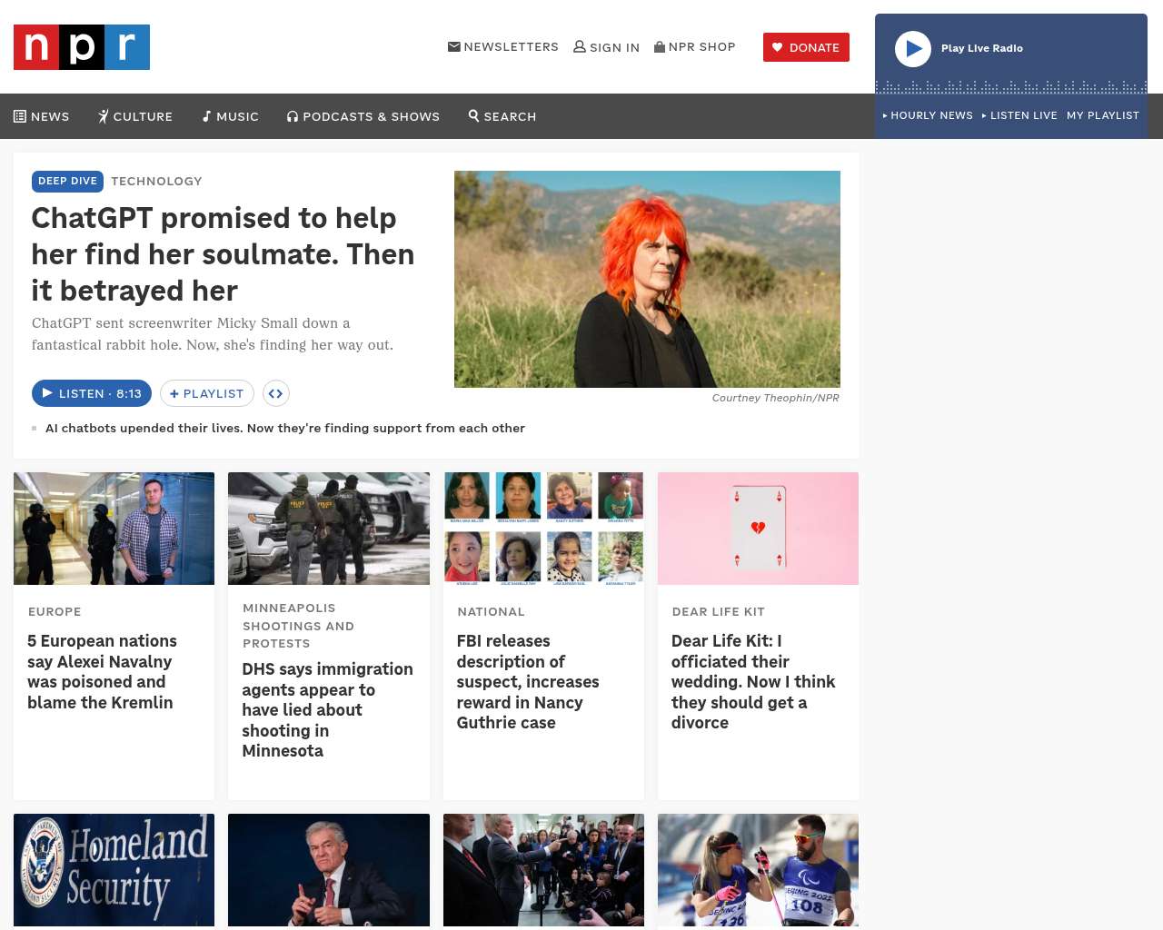Open NPR Shop bag icon link

point(660,46)
